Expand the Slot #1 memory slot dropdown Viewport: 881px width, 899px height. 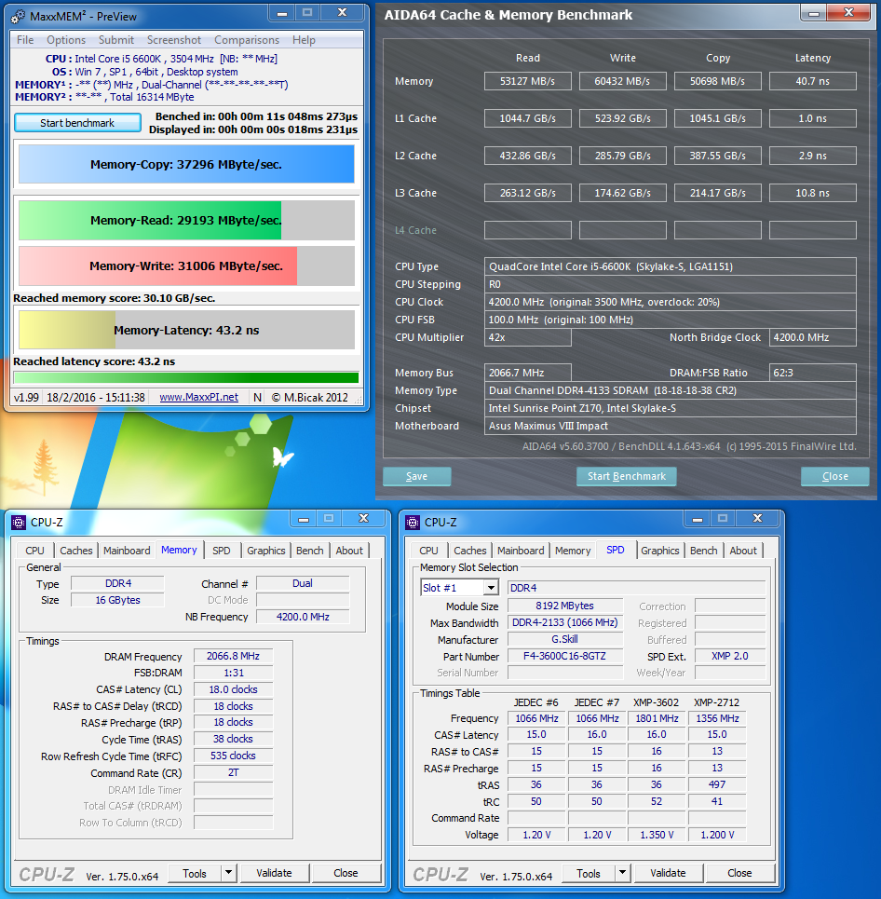pyautogui.click(x=490, y=588)
